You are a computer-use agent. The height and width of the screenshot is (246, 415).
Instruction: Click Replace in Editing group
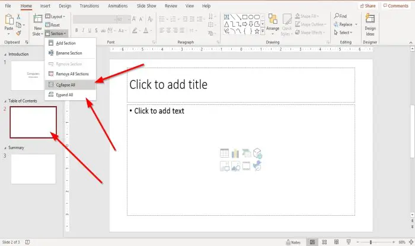(x=346, y=24)
